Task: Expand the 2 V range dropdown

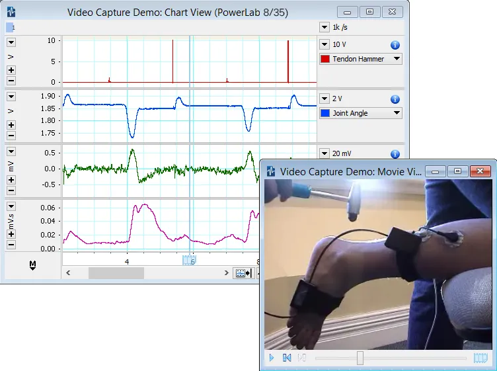Action: pos(324,99)
